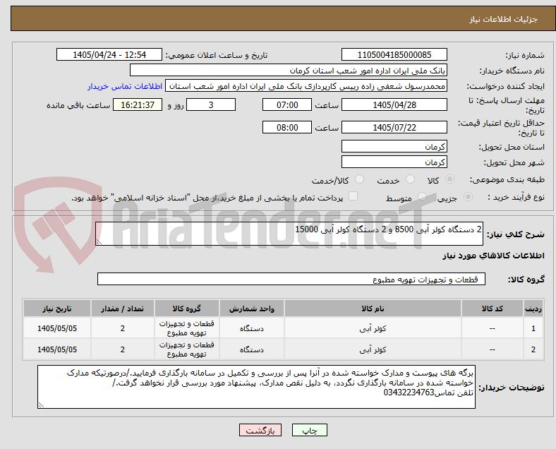Click the goods group cell in row 2
The height and width of the screenshot is (449, 556).
click(187, 349)
